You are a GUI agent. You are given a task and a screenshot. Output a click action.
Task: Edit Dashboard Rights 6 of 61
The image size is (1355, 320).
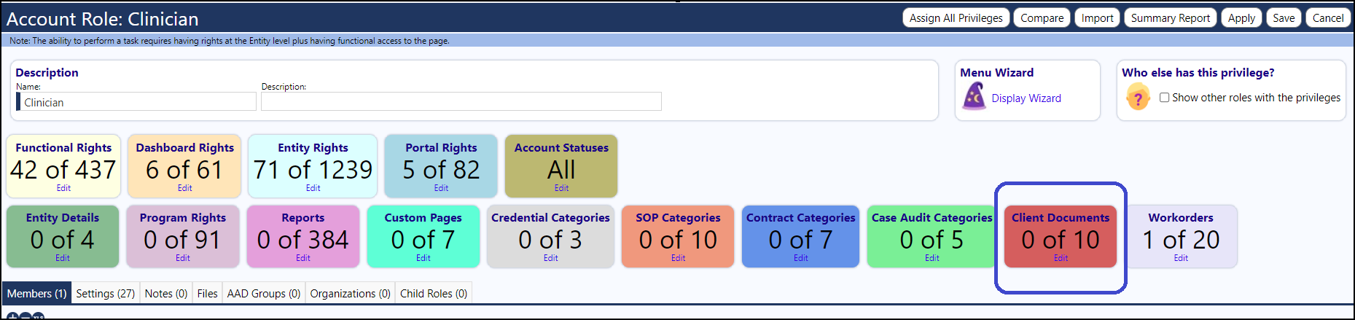(x=184, y=188)
